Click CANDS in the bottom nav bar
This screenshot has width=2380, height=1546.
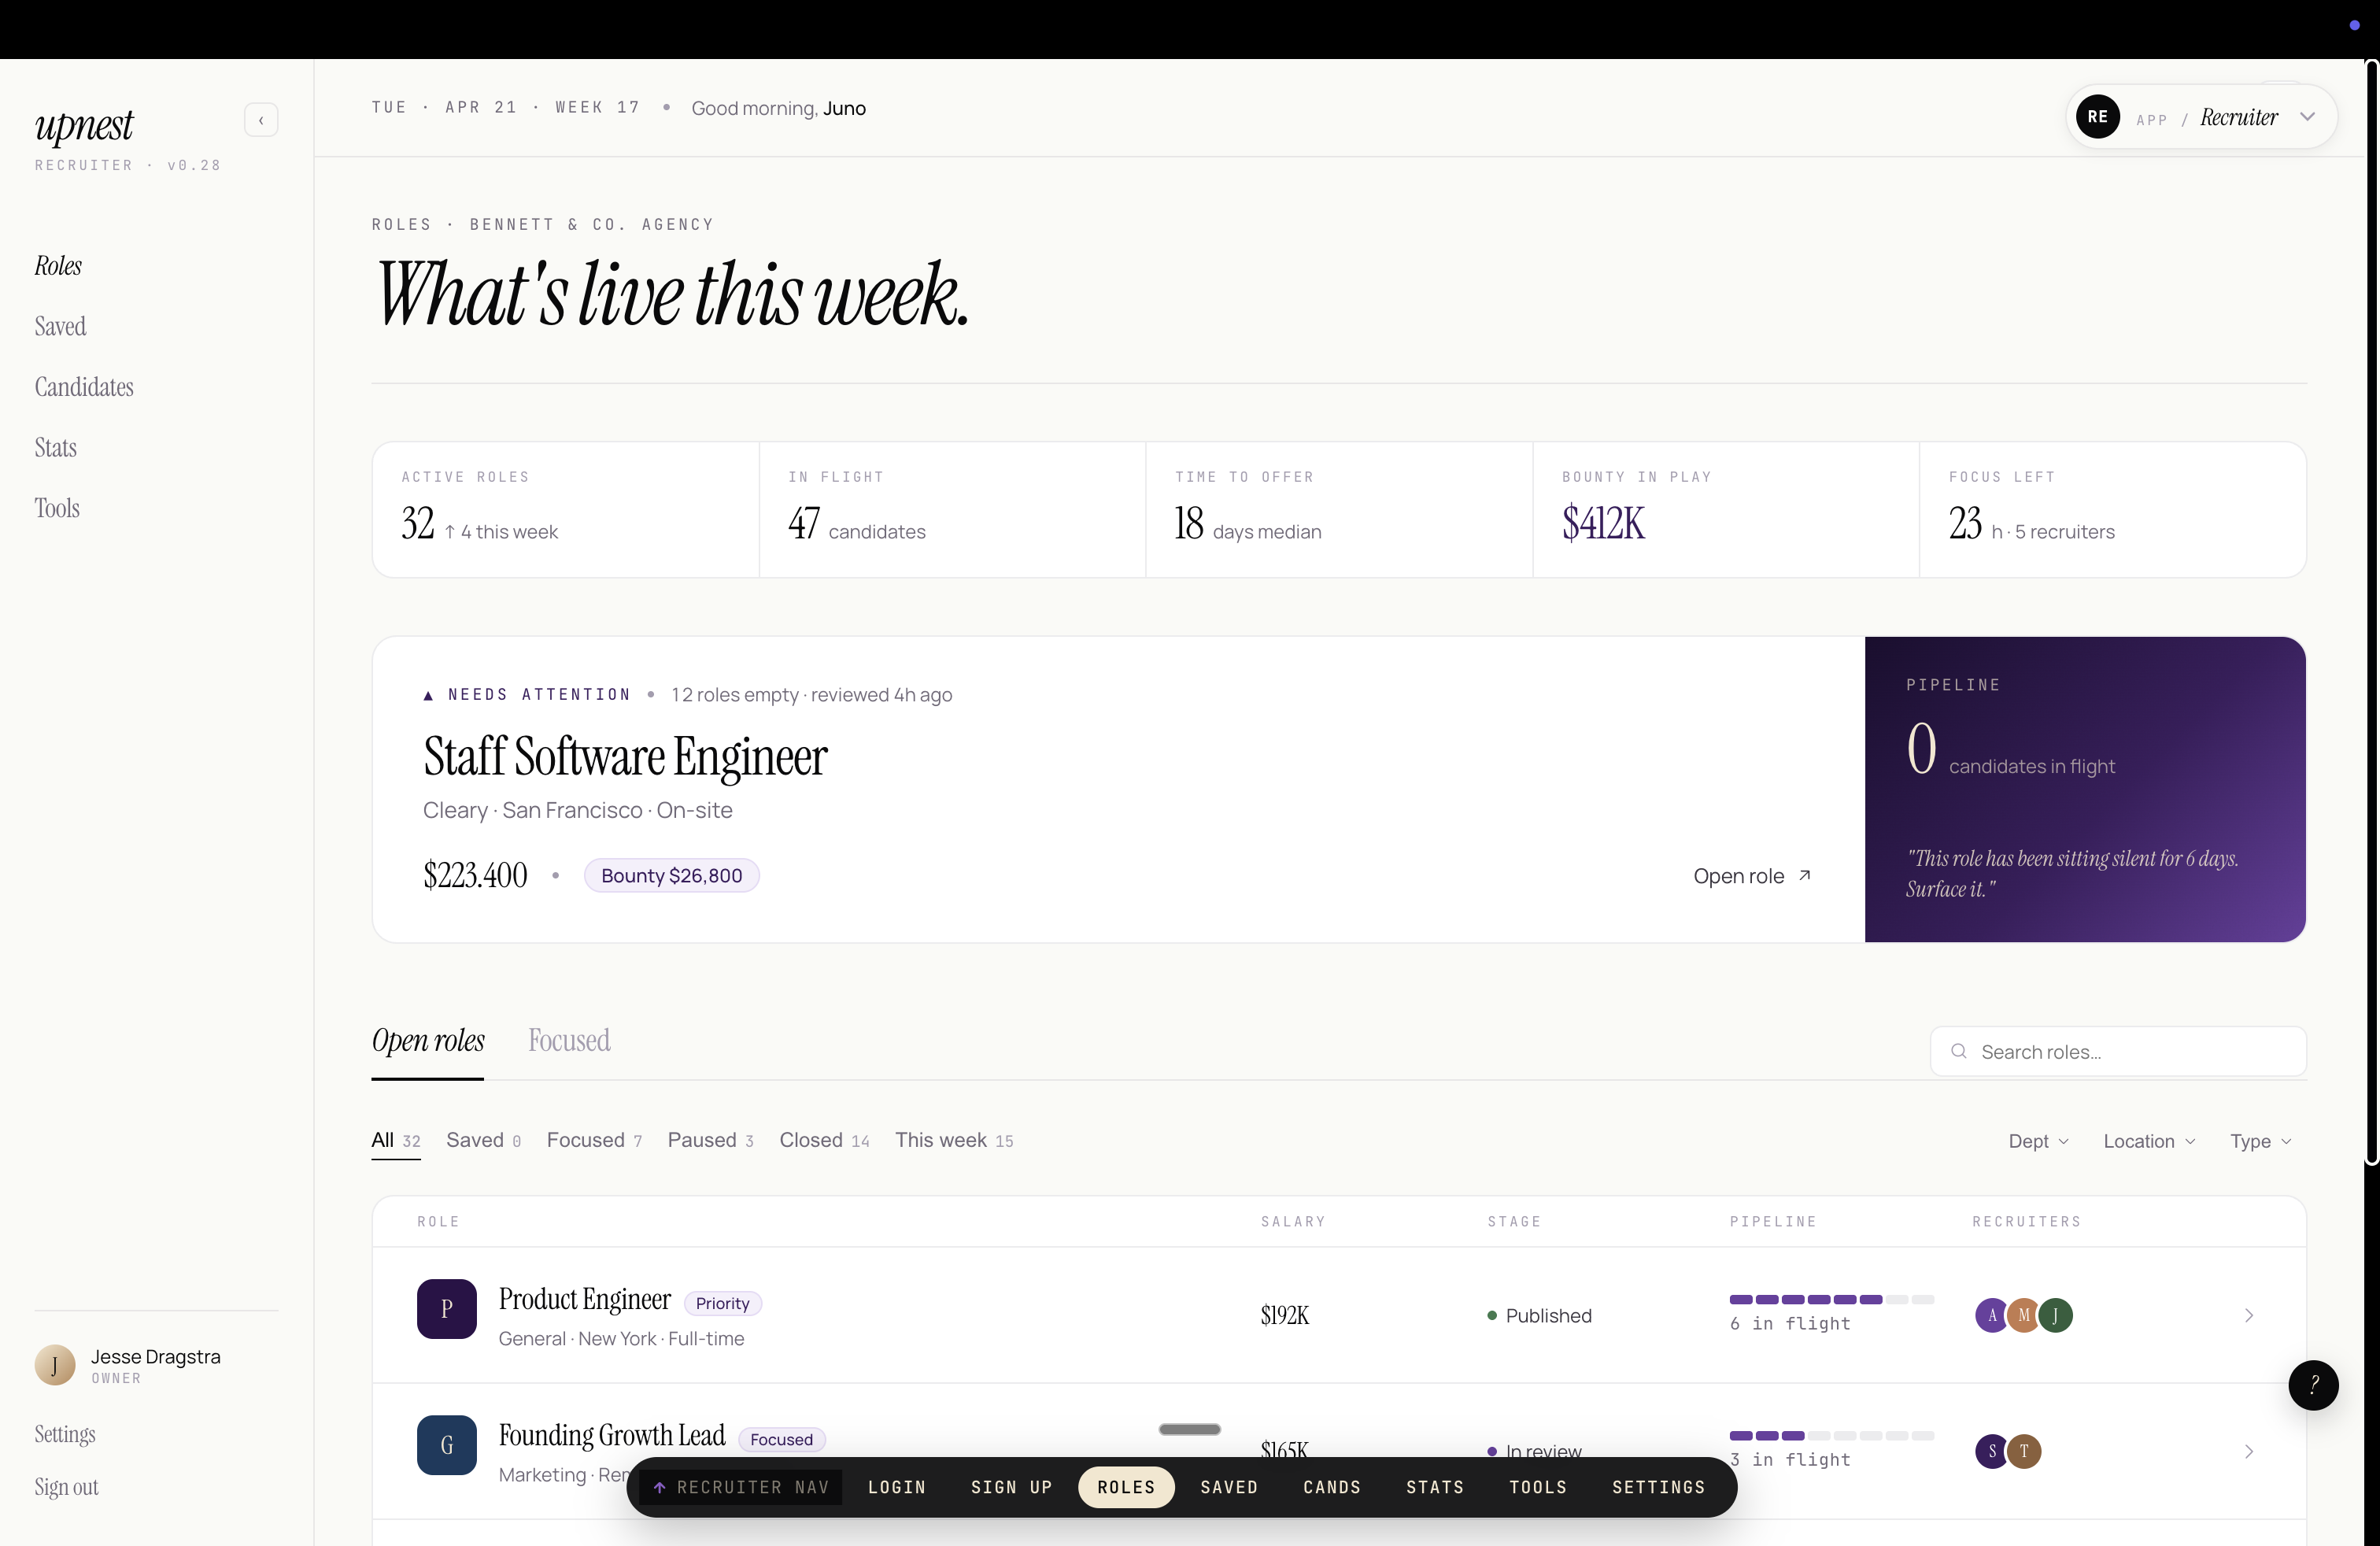pyautogui.click(x=1332, y=1487)
